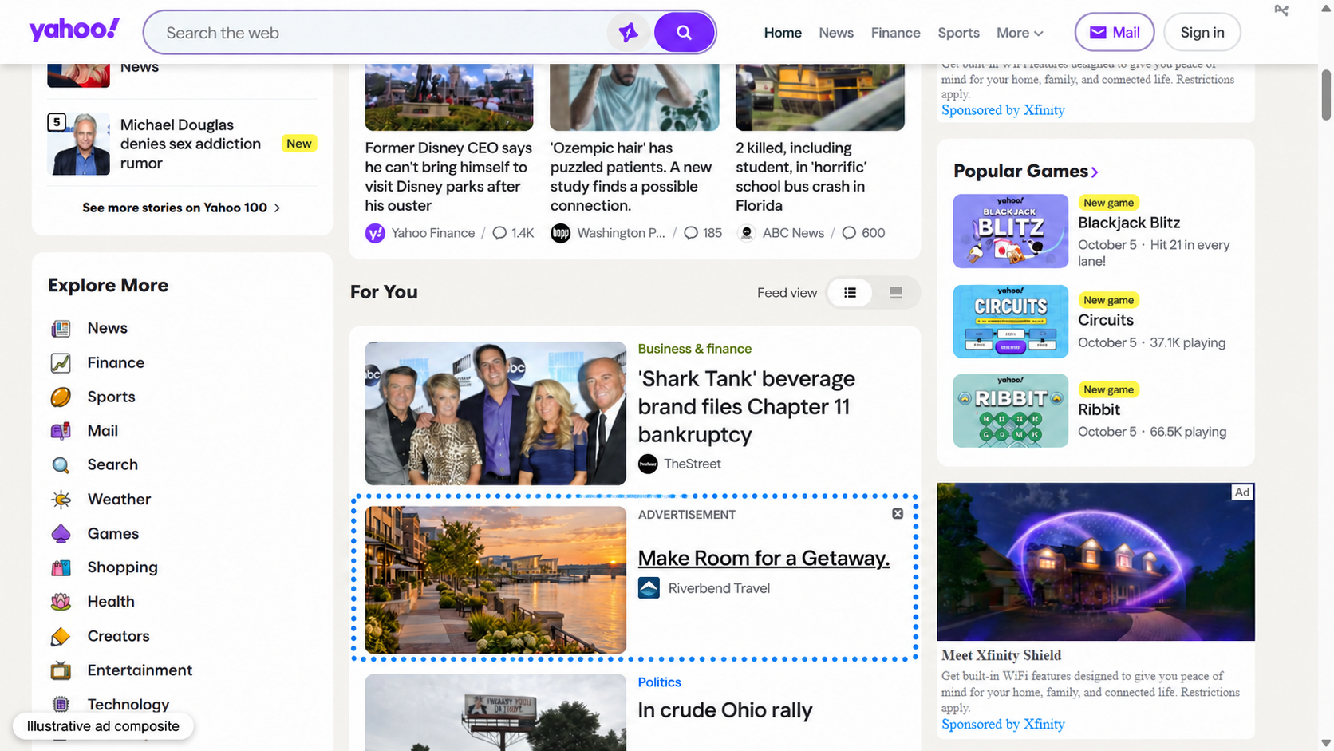Click the Politics category label
Image resolution: width=1334 pixels, height=751 pixels.
click(x=659, y=682)
